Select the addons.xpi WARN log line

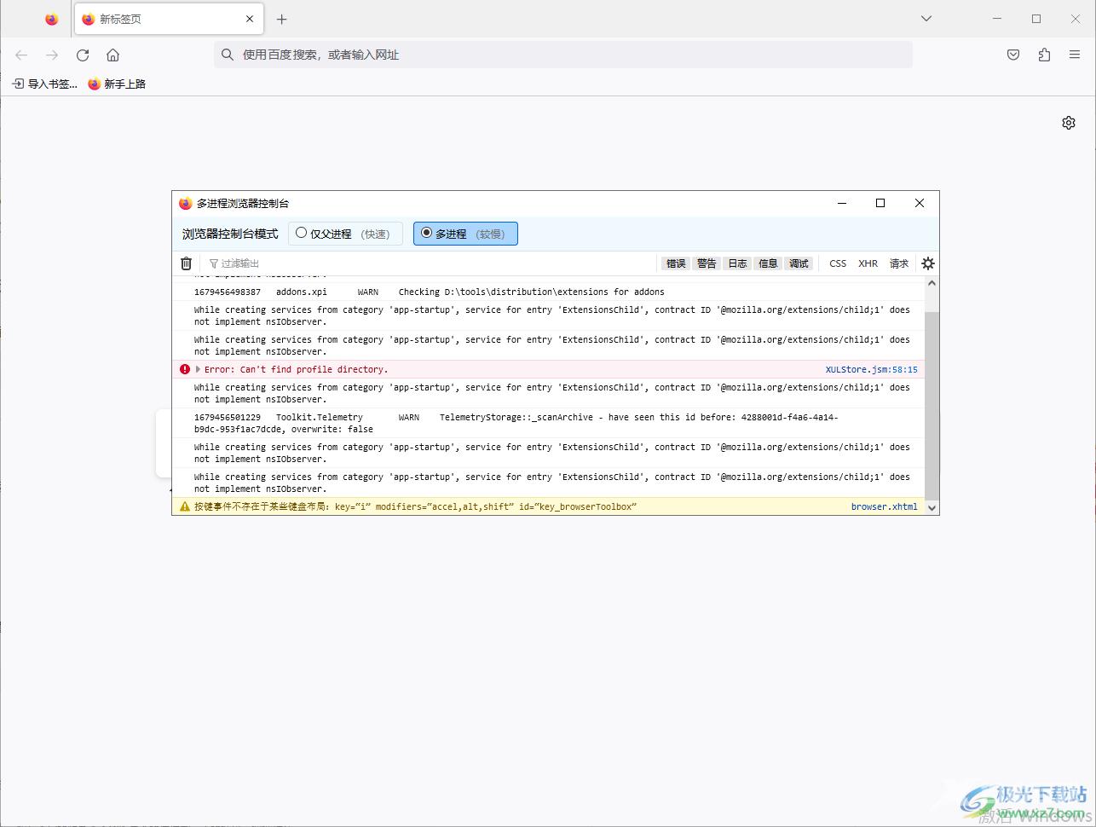pos(548,292)
